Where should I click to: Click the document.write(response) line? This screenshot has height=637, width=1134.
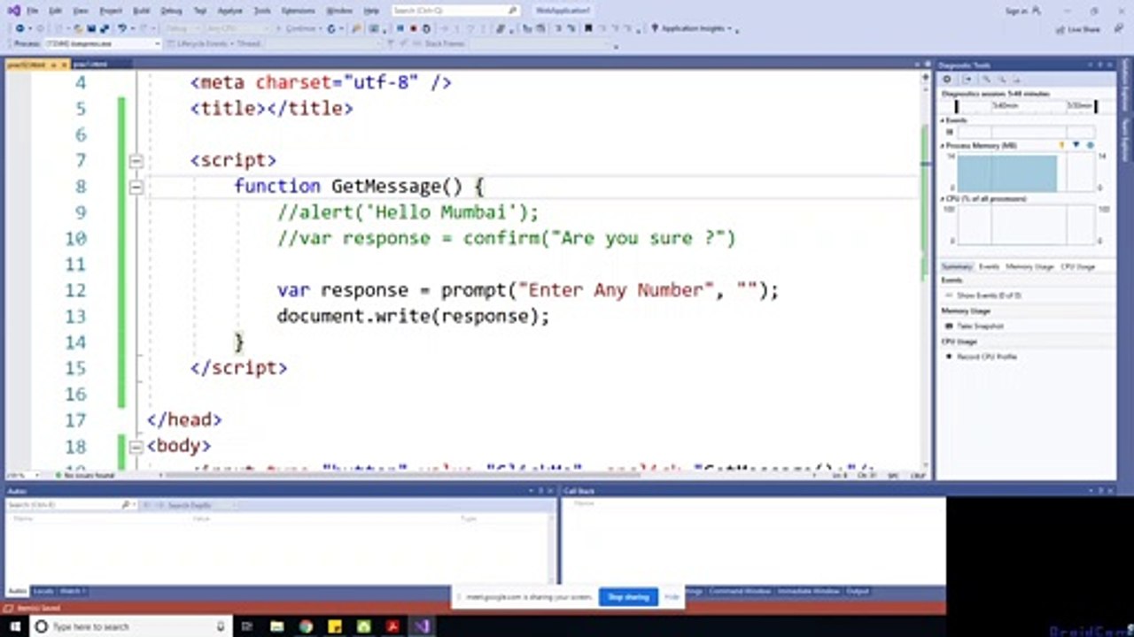click(x=413, y=316)
